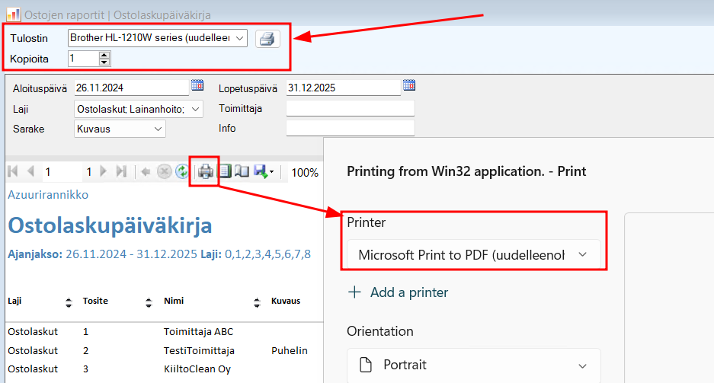Click the Toimittaja input field
The image size is (714, 383).
tap(350, 109)
